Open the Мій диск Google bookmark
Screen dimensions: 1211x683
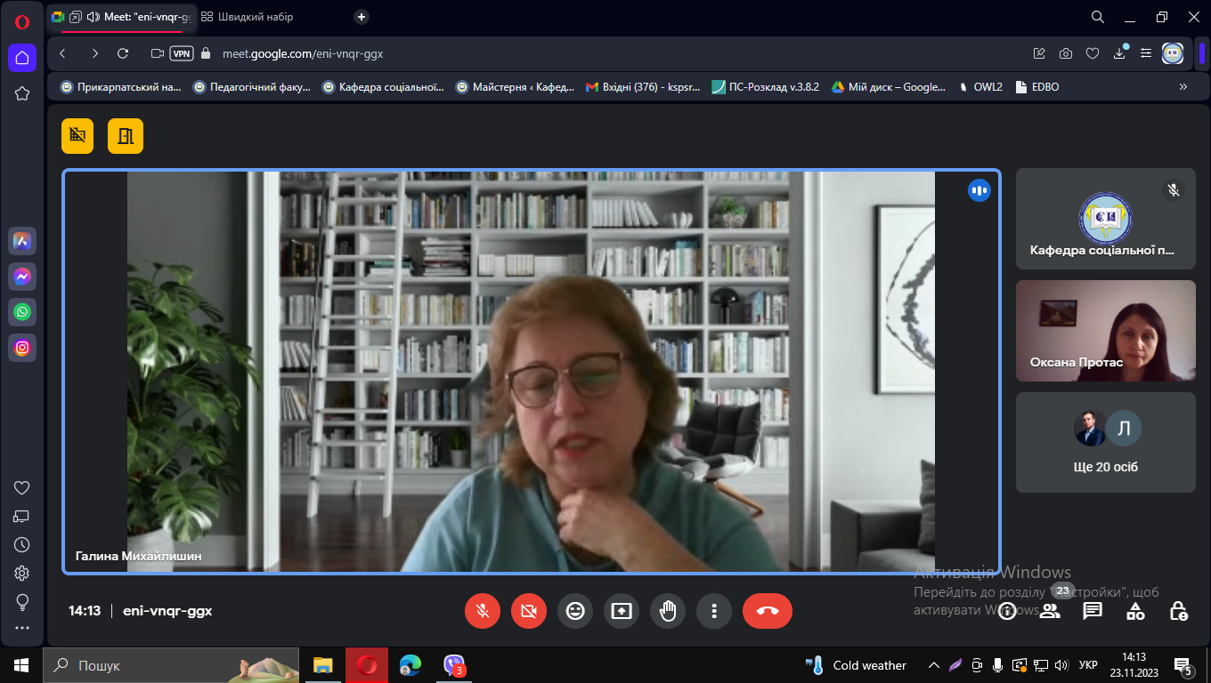pyautogui.click(x=888, y=87)
